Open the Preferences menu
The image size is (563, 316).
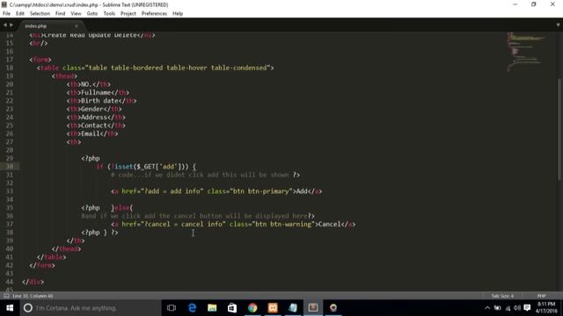[x=155, y=14]
